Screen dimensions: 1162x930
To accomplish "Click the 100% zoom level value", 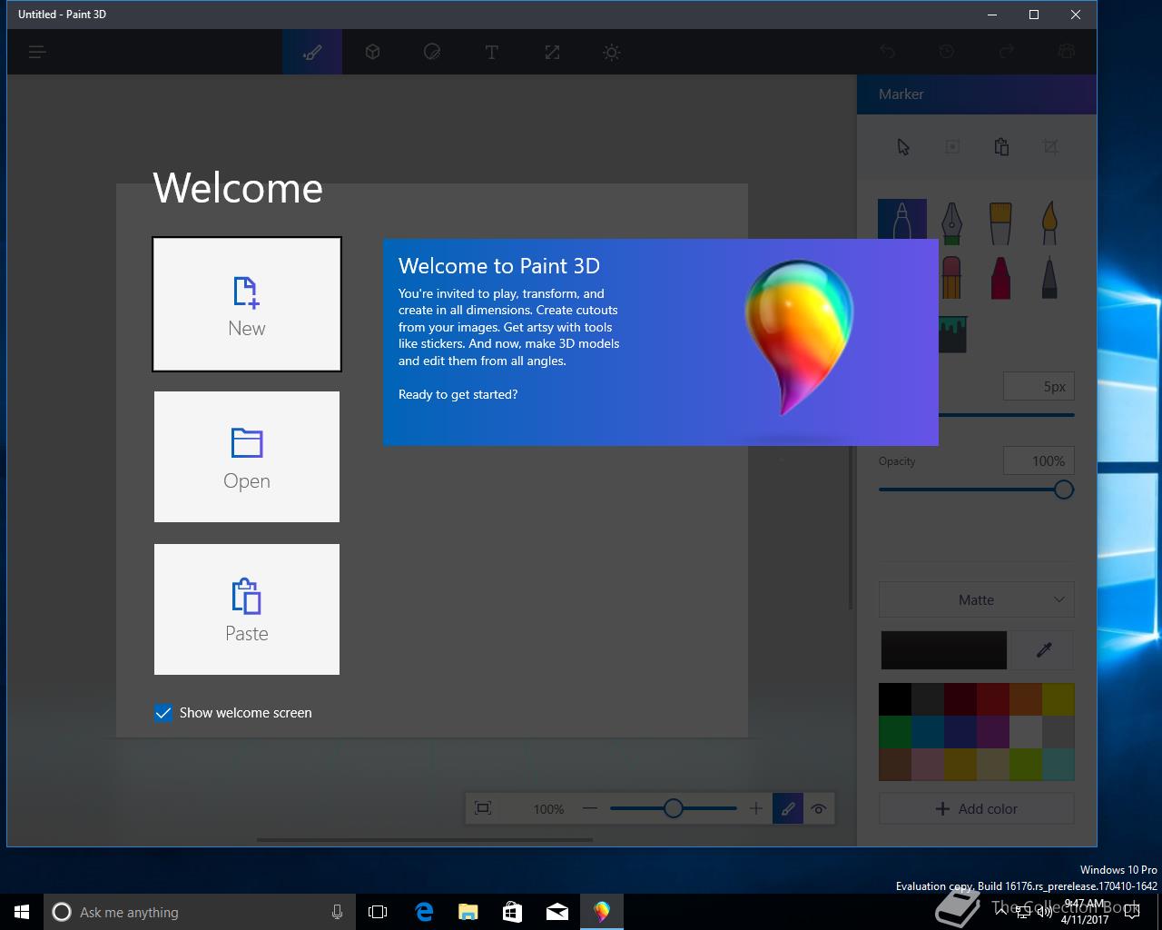I will click(x=548, y=809).
